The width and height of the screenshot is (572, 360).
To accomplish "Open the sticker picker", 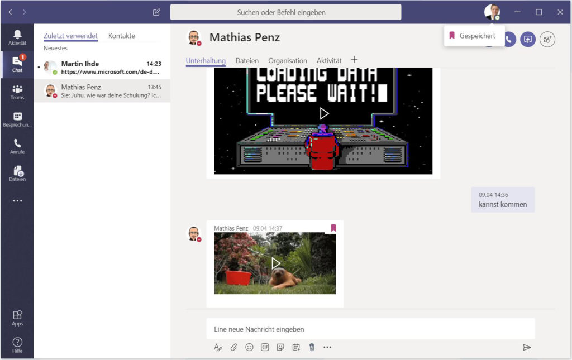I will [280, 347].
